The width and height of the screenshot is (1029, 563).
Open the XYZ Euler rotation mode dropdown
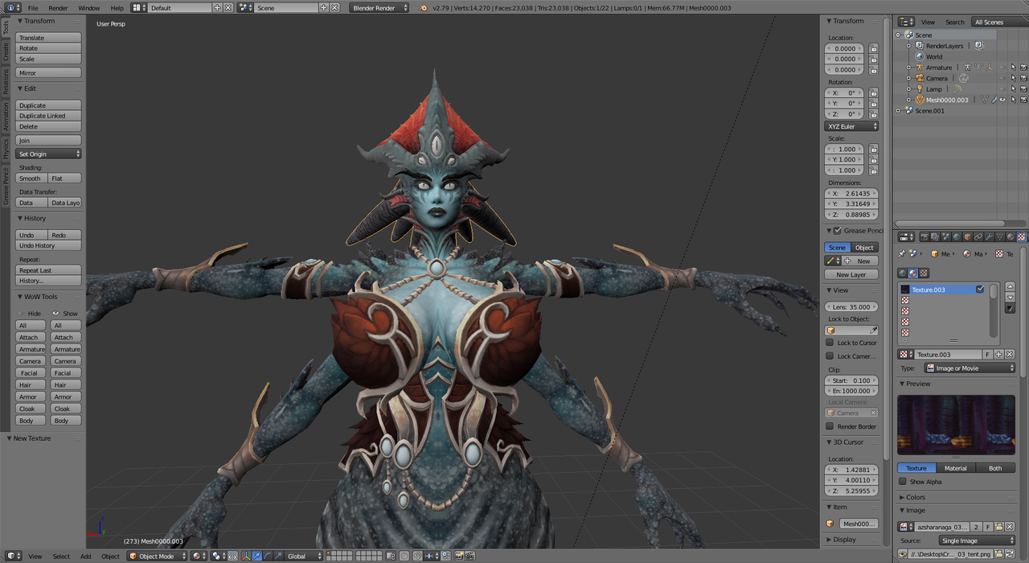click(x=852, y=126)
